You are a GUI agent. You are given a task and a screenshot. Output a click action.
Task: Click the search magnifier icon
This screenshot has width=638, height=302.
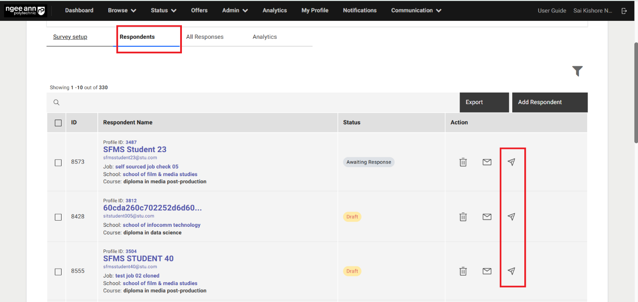click(x=57, y=102)
